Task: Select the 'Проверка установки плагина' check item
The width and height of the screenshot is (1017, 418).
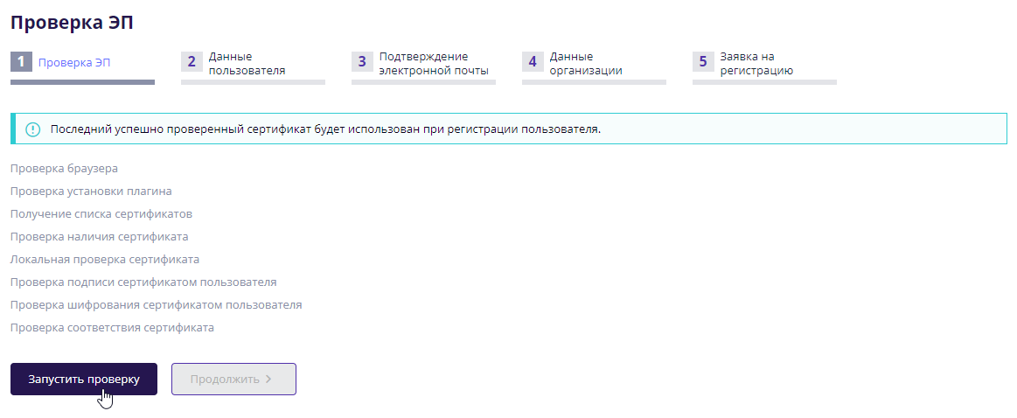Action: click(91, 191)
